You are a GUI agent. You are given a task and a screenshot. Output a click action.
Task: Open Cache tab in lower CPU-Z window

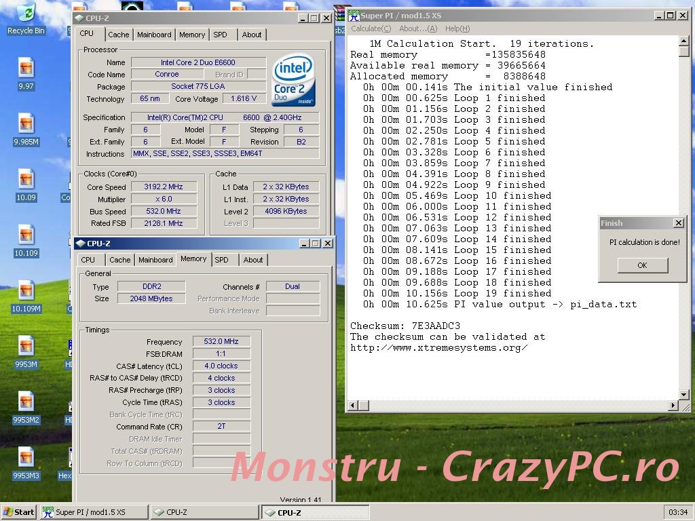119,260
